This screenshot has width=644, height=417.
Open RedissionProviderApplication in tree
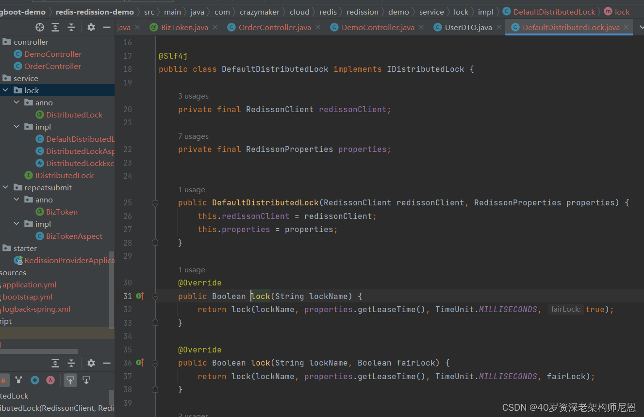69,260
